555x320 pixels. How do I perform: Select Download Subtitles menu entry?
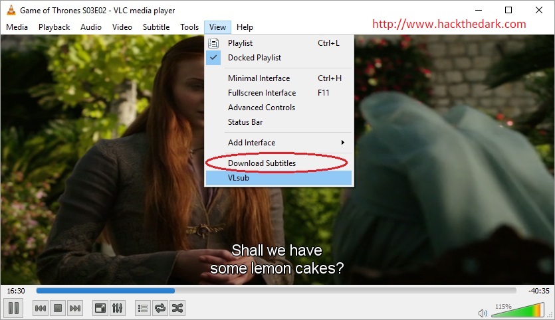pyautogui.click(x=279, y=163)
